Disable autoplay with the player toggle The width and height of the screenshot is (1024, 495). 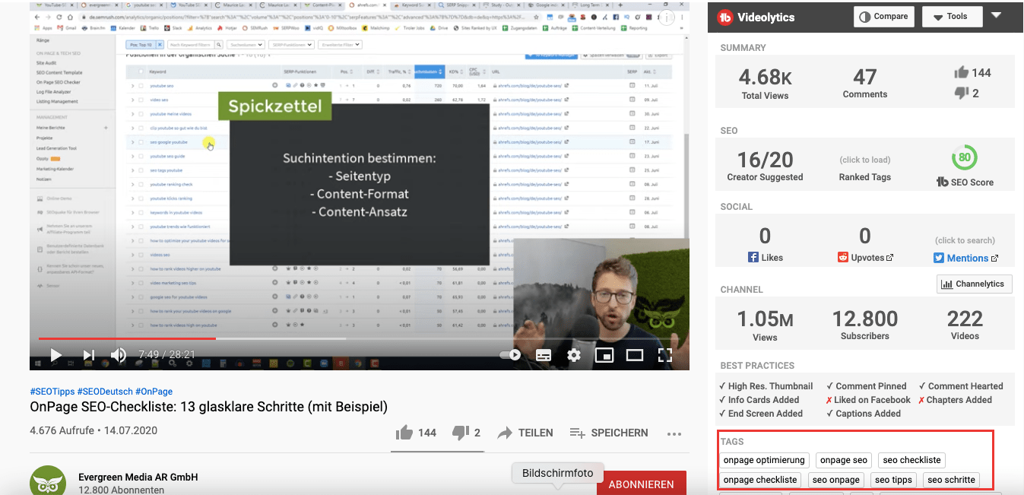(x=511, y=354)
